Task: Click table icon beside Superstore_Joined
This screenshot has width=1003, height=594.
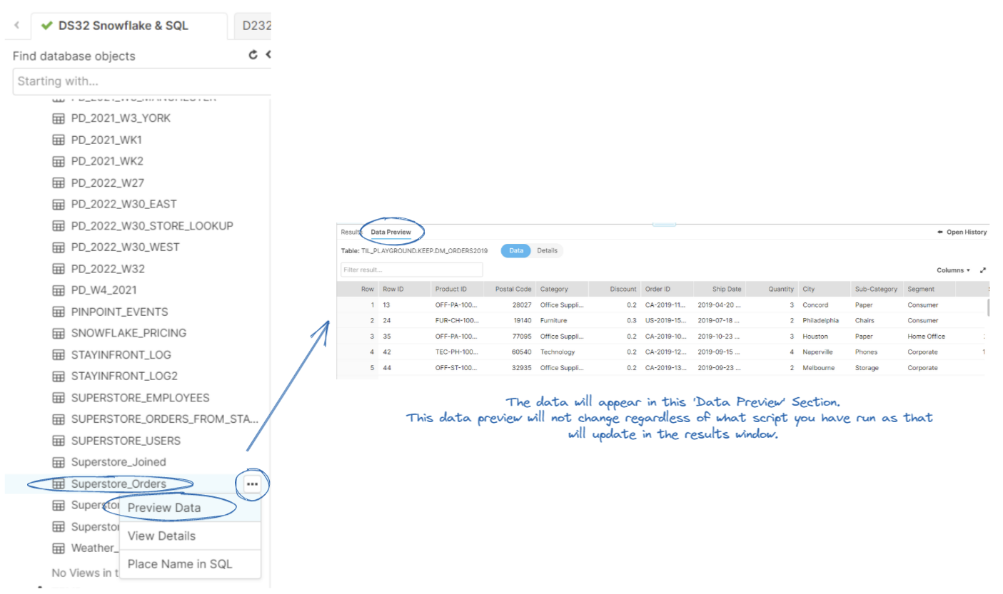Action: 59,462
